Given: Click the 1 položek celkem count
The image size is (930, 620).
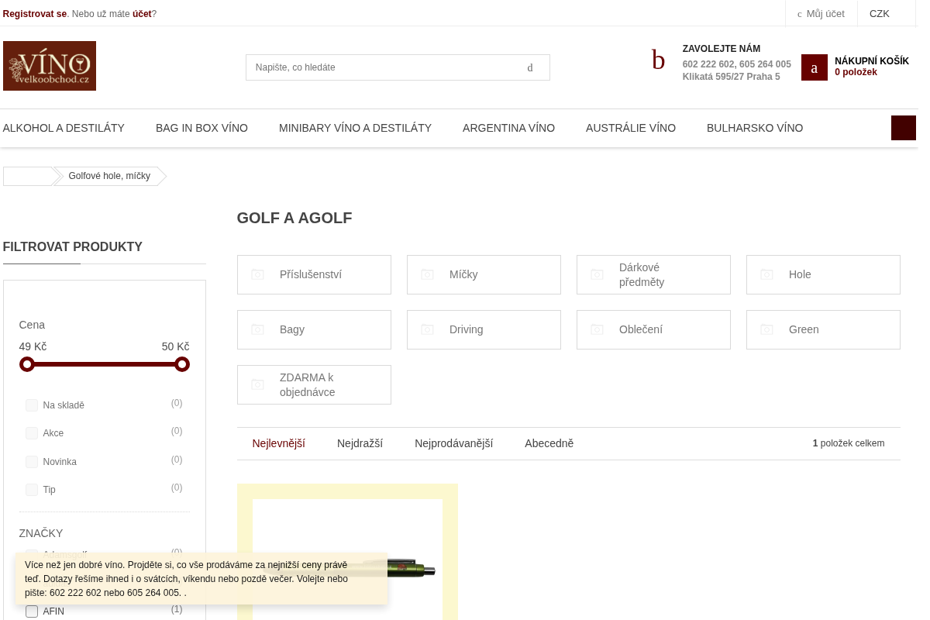Looking at the screenshot, I should 849,443.
